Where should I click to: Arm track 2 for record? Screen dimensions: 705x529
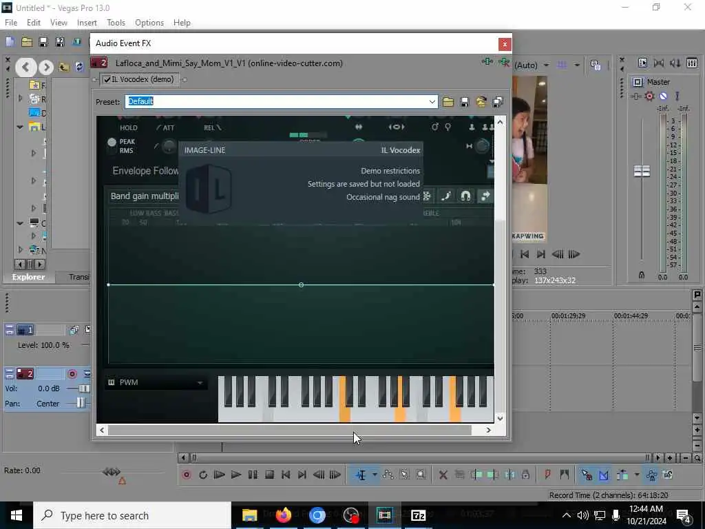72,374
